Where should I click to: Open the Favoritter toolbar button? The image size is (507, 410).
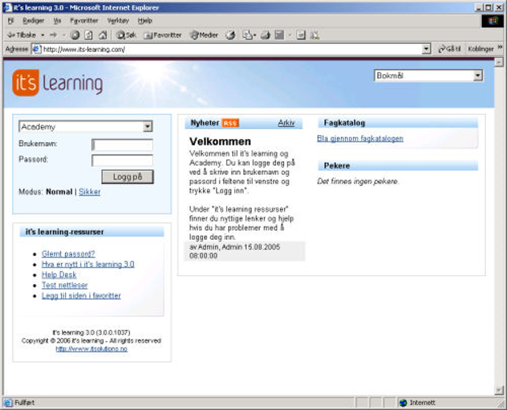[163, 35]
